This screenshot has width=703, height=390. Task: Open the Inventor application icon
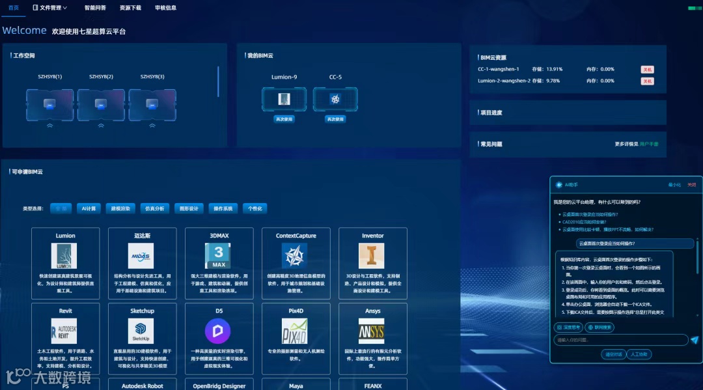point(371,255)
